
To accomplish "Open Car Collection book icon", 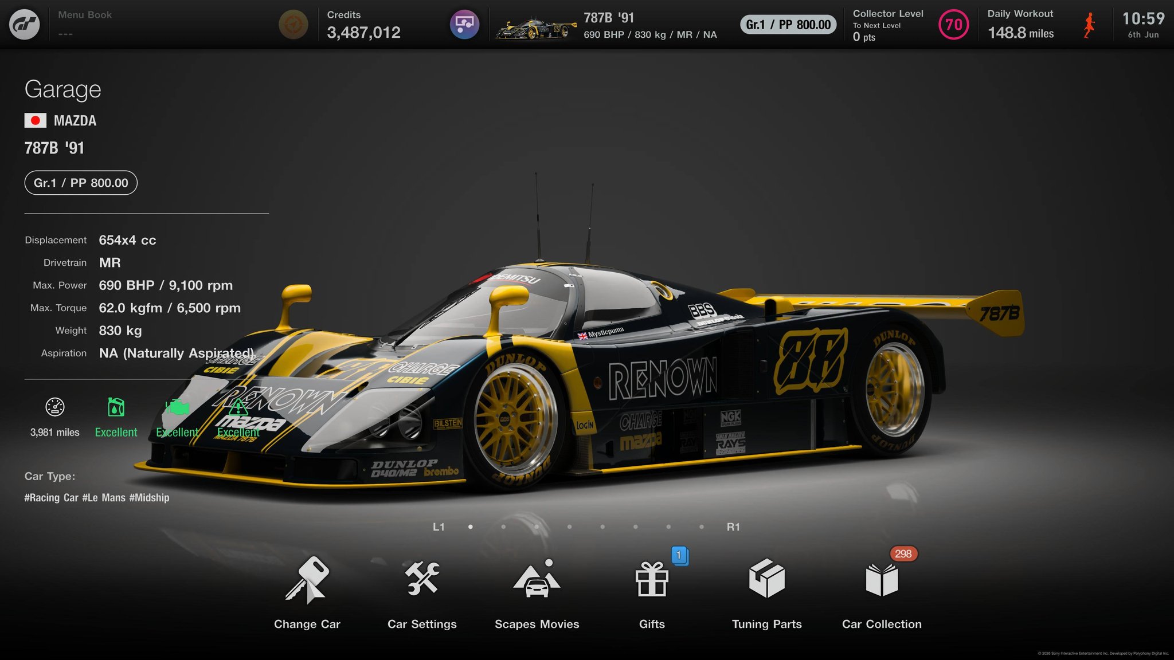I will pyautogui.click(x=882, y=580).
